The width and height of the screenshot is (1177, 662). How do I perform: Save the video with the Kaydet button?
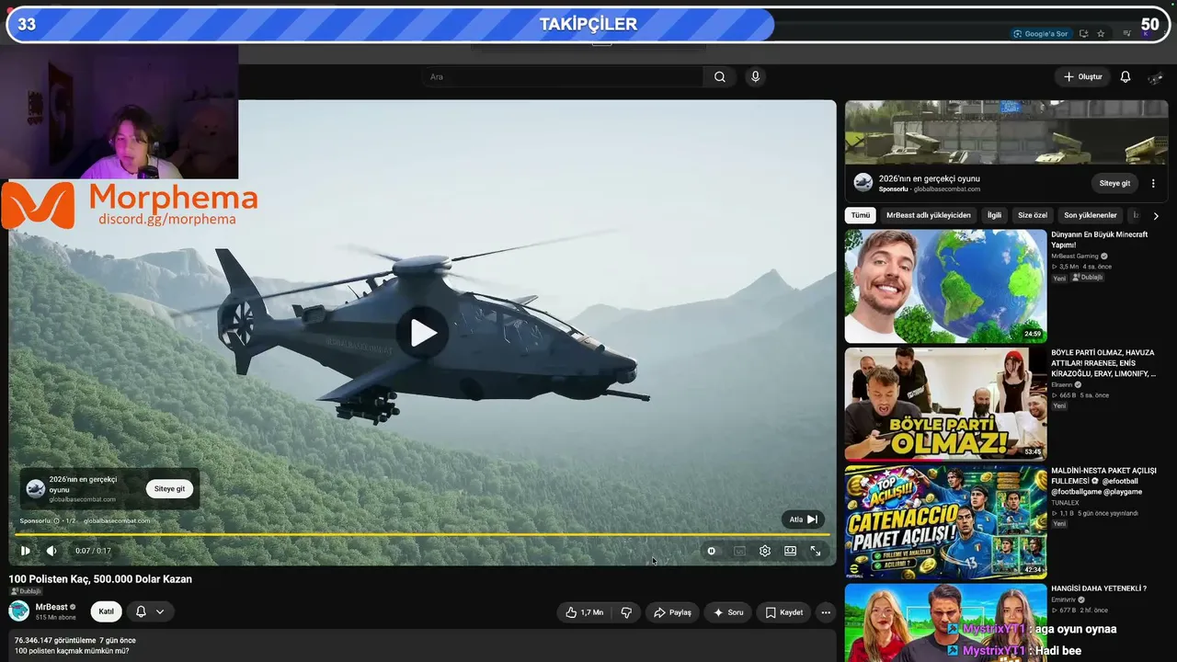pos(784,612)
